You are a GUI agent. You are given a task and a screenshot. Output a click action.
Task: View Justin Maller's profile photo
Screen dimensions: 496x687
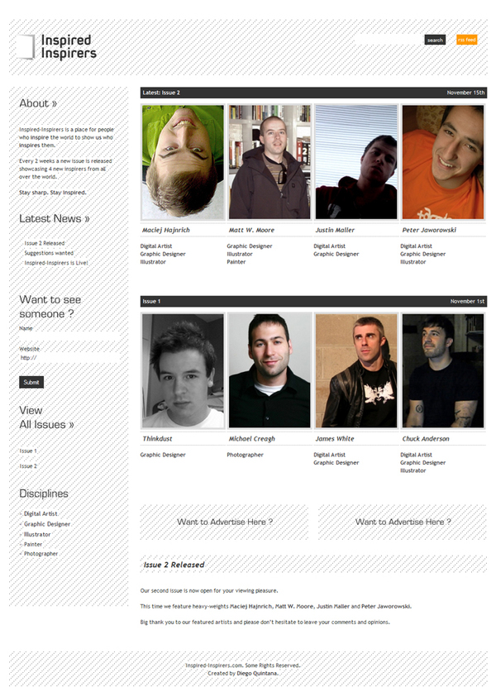click(356, 162)
